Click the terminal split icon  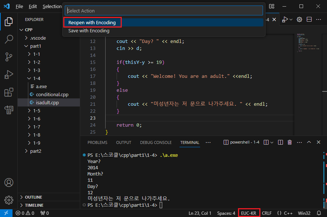[266, 142]
